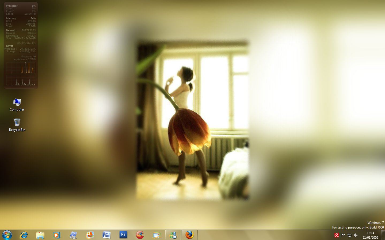
Task: Click the lower grey activity graph
Action: [21, 80]
